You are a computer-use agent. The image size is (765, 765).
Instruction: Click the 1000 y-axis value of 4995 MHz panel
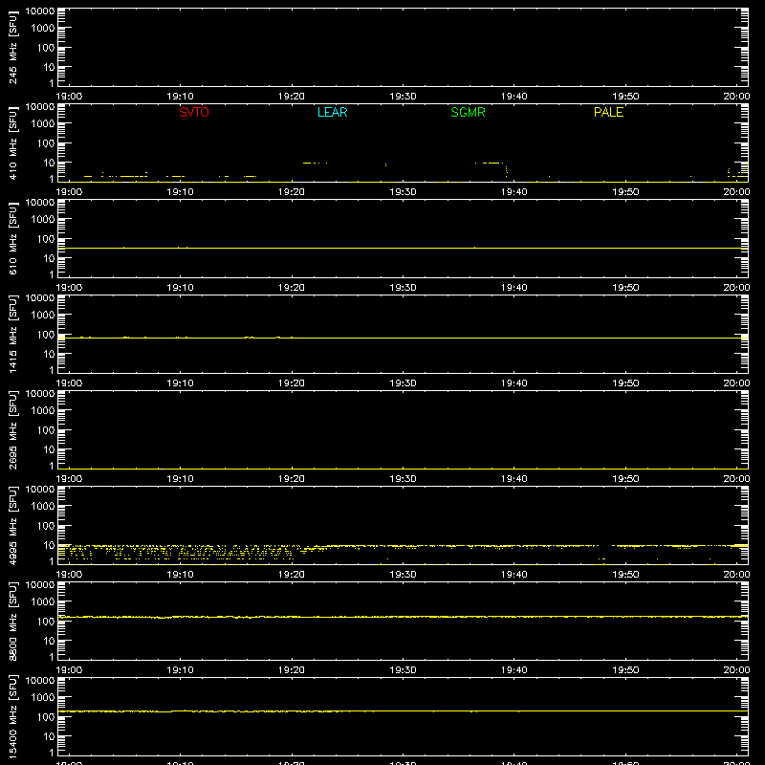(x=43, y=507)
